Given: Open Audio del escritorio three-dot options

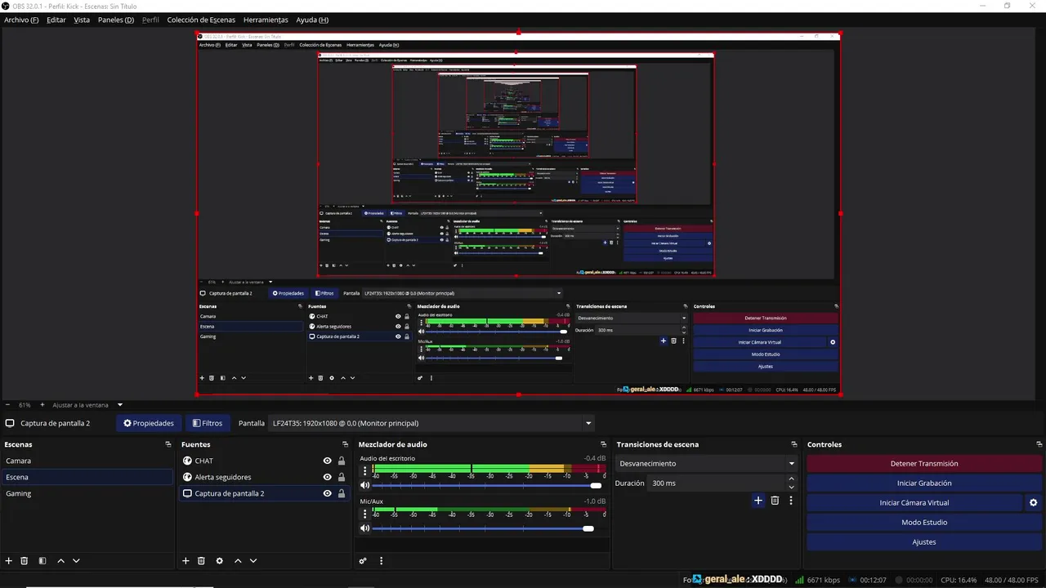Looking at the screenshot, I should 364,470.
